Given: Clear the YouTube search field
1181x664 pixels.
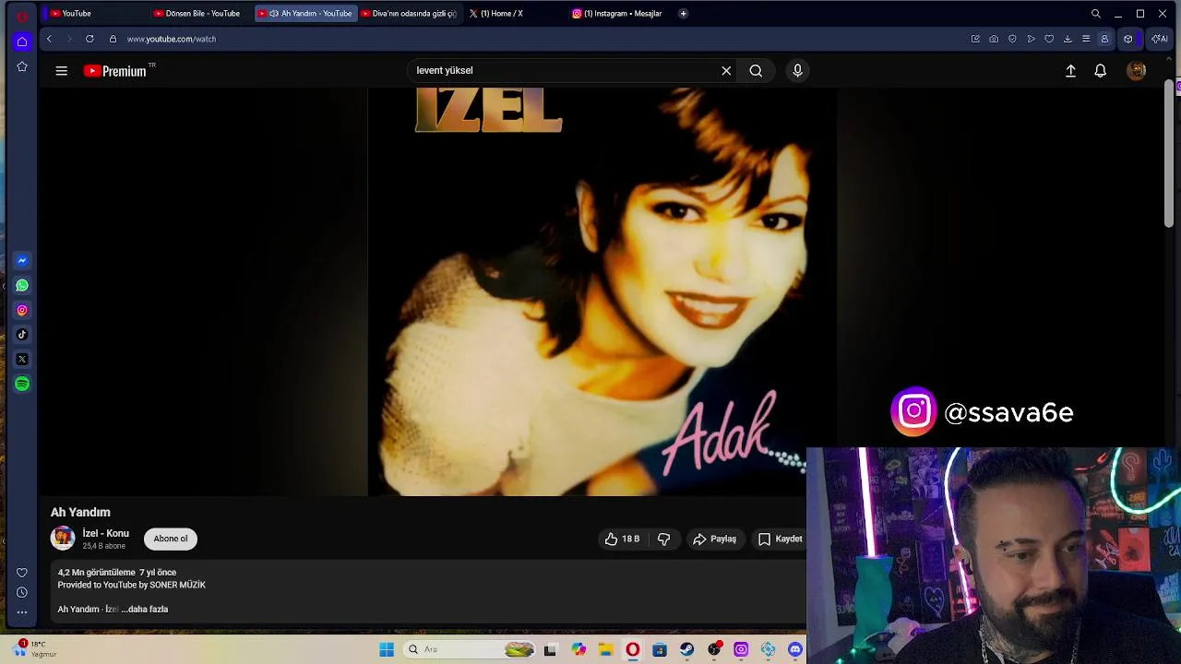Looking at the screenshot, I should (726, 70).
